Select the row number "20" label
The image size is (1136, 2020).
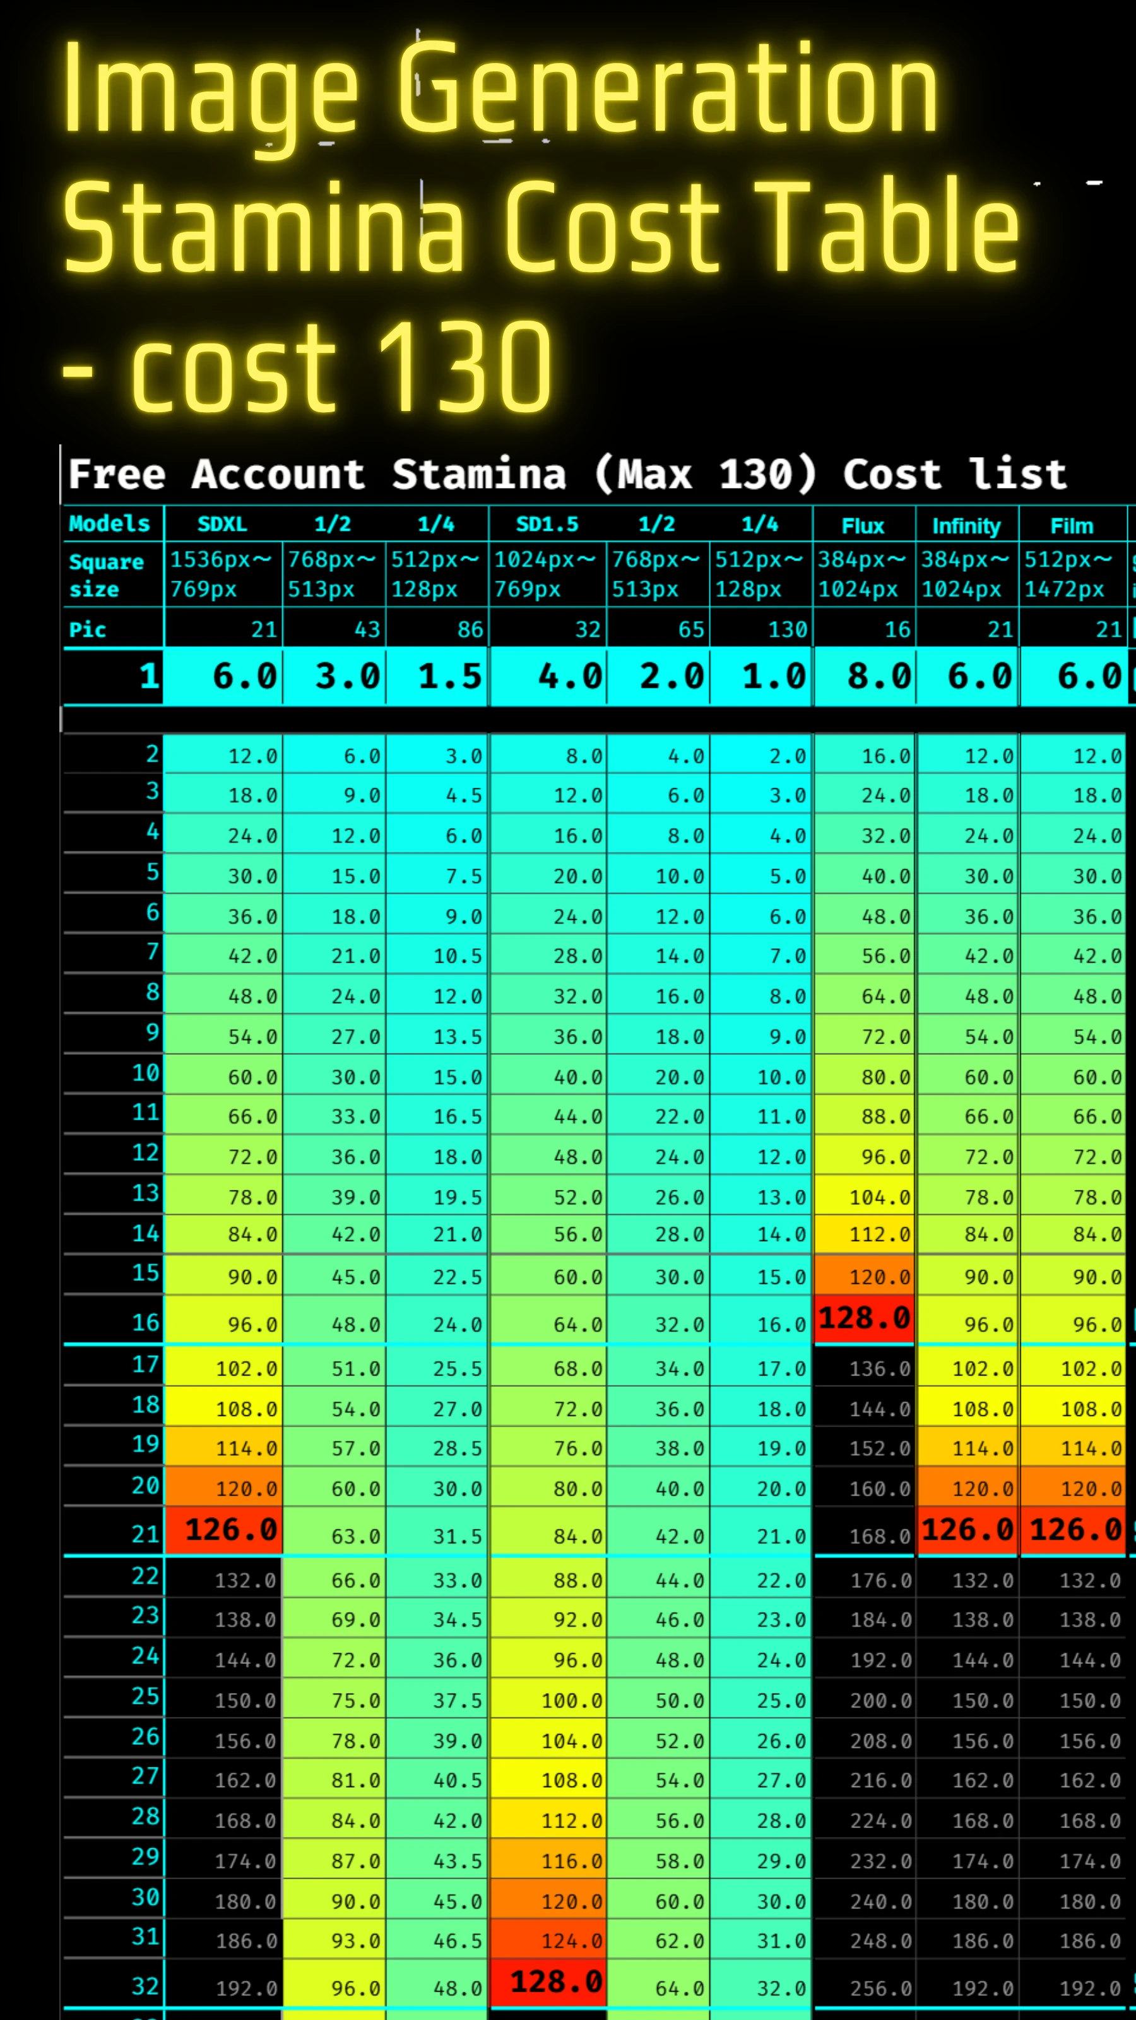146,1485
